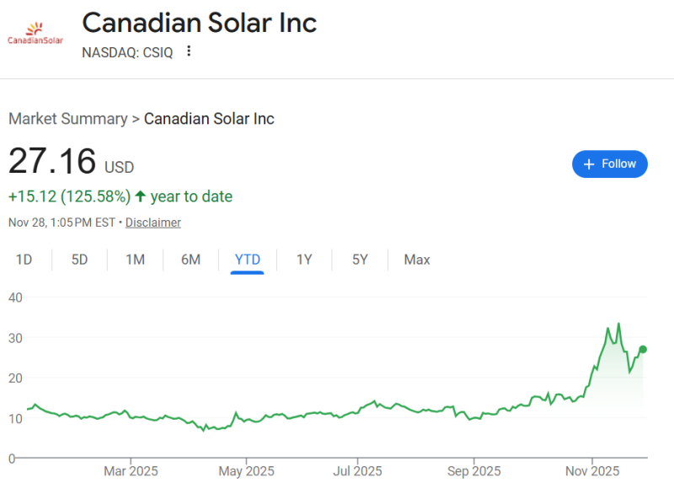Follow Canadian Solar Inc stock
The image size is (674, 488).
click(x=610, y=164)
